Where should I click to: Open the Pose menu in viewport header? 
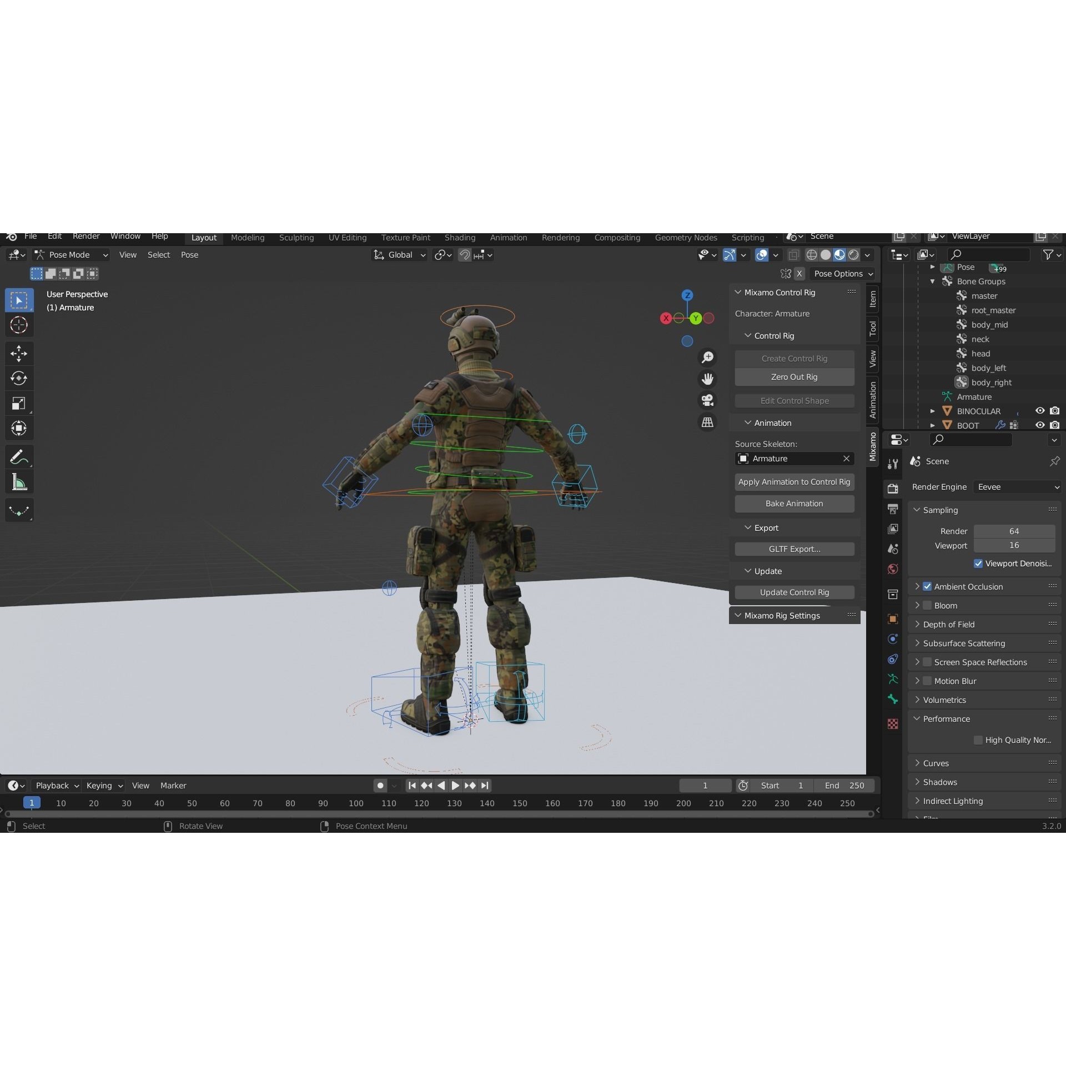pyautogui.click(x=190, y=255)
